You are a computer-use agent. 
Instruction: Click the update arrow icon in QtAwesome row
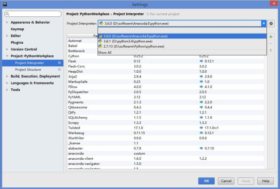[x=201, y=107]
